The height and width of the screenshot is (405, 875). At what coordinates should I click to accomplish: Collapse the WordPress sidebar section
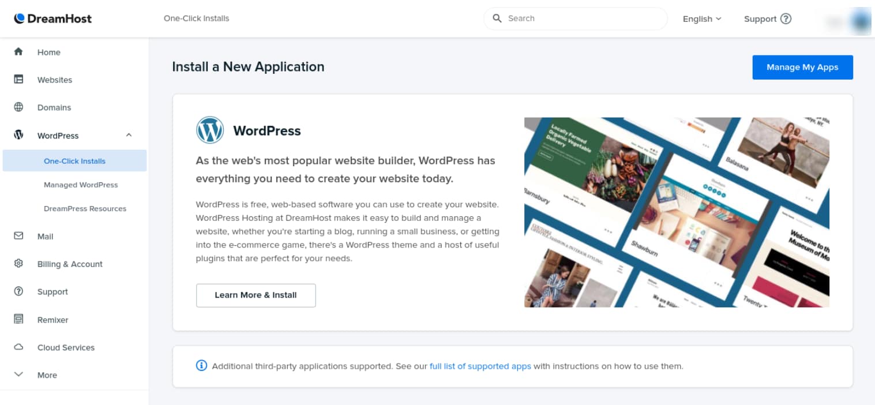tap(129, 135)
